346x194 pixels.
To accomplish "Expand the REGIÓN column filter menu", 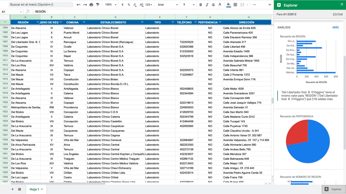I will coord(38,22).
